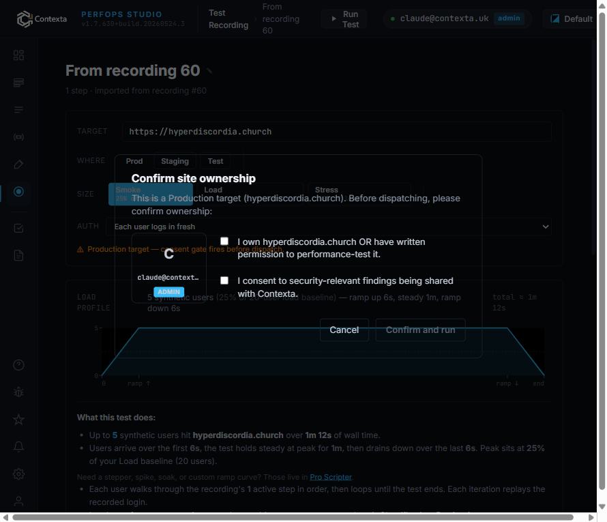Click the load profile chart area
The width and height of the screenshot is (607, 522).
(323, 351)
